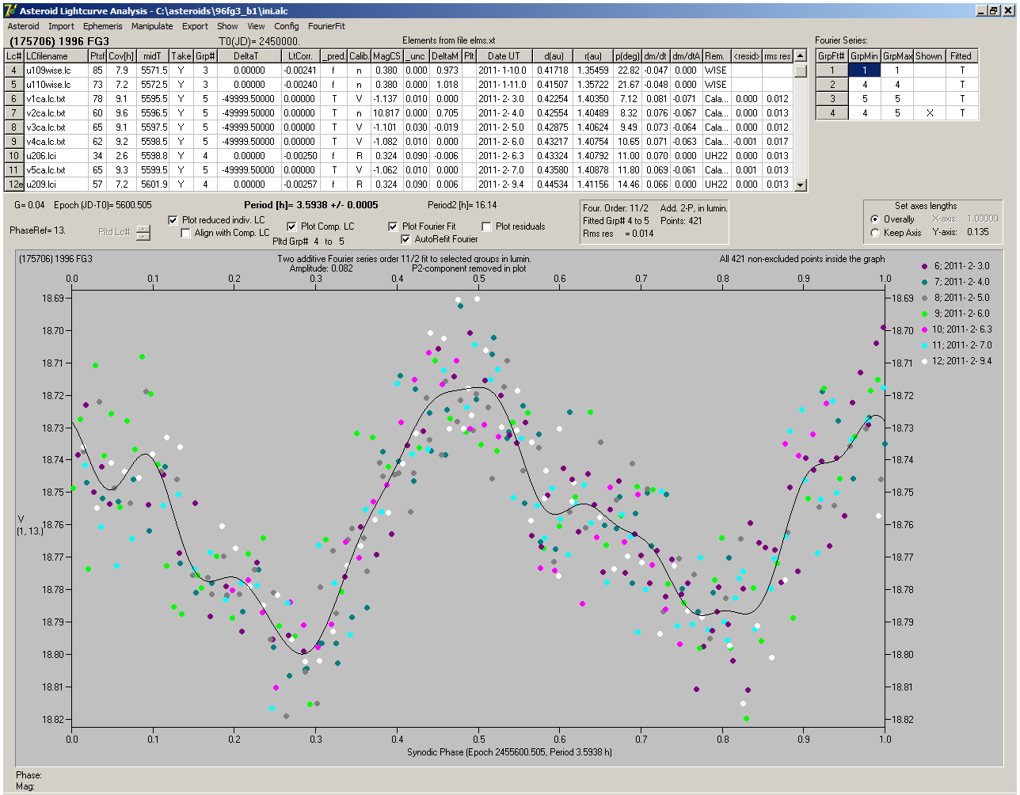Enable Plot residuals checkbox
Screen dimensions: 1020x795
pos(486,226)
